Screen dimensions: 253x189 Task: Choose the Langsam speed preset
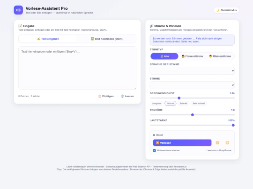[156, 103]
